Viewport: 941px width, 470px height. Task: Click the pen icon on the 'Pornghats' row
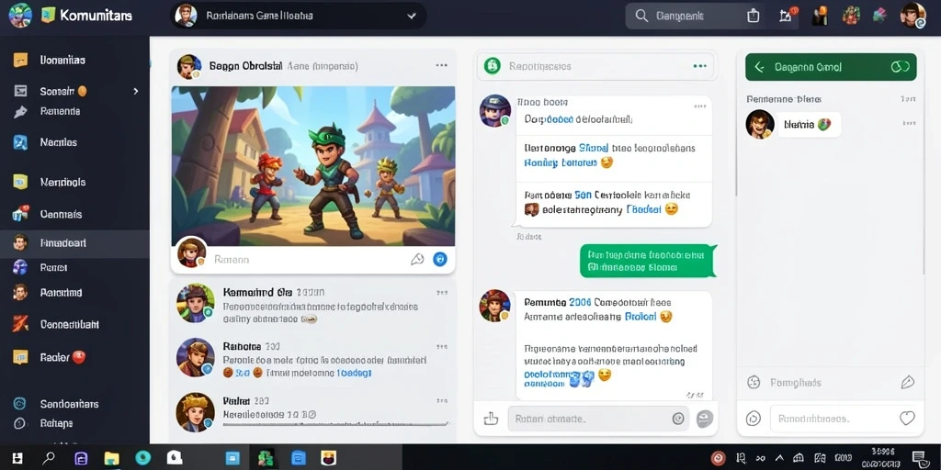click(x=907, y=383)
